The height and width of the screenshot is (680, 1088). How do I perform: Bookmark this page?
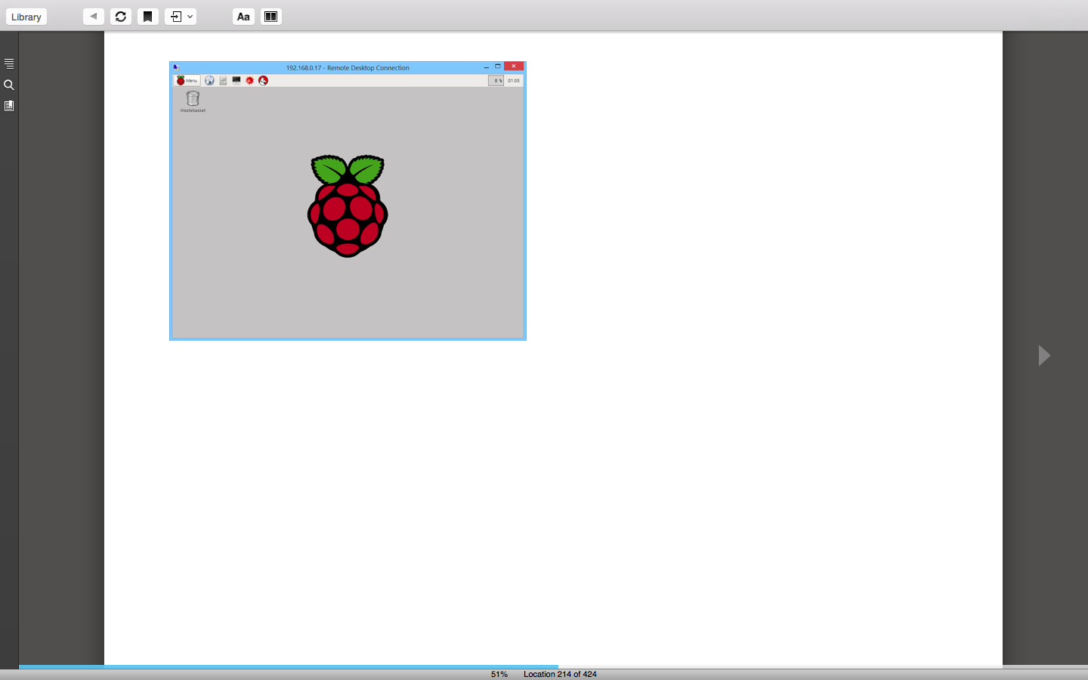tap(148, 17)
